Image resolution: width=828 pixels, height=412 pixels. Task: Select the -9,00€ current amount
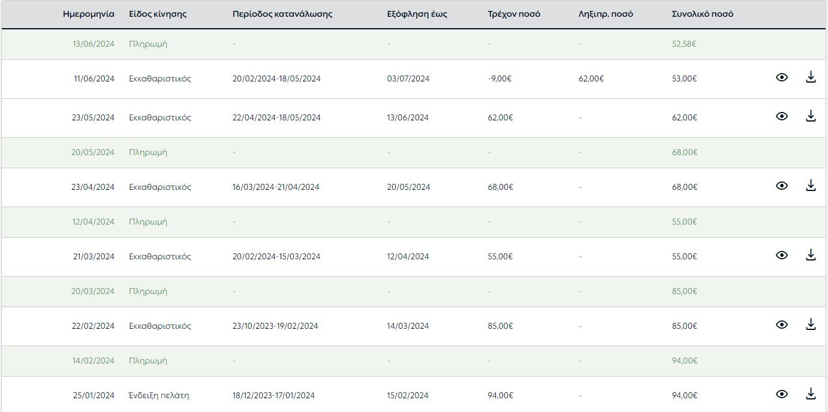tap(500, 78)
